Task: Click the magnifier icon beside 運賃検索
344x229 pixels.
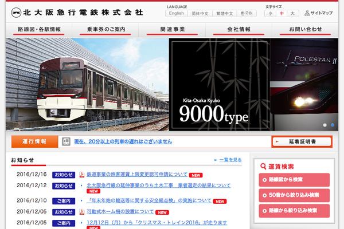Action: click(x=263, y=167)
